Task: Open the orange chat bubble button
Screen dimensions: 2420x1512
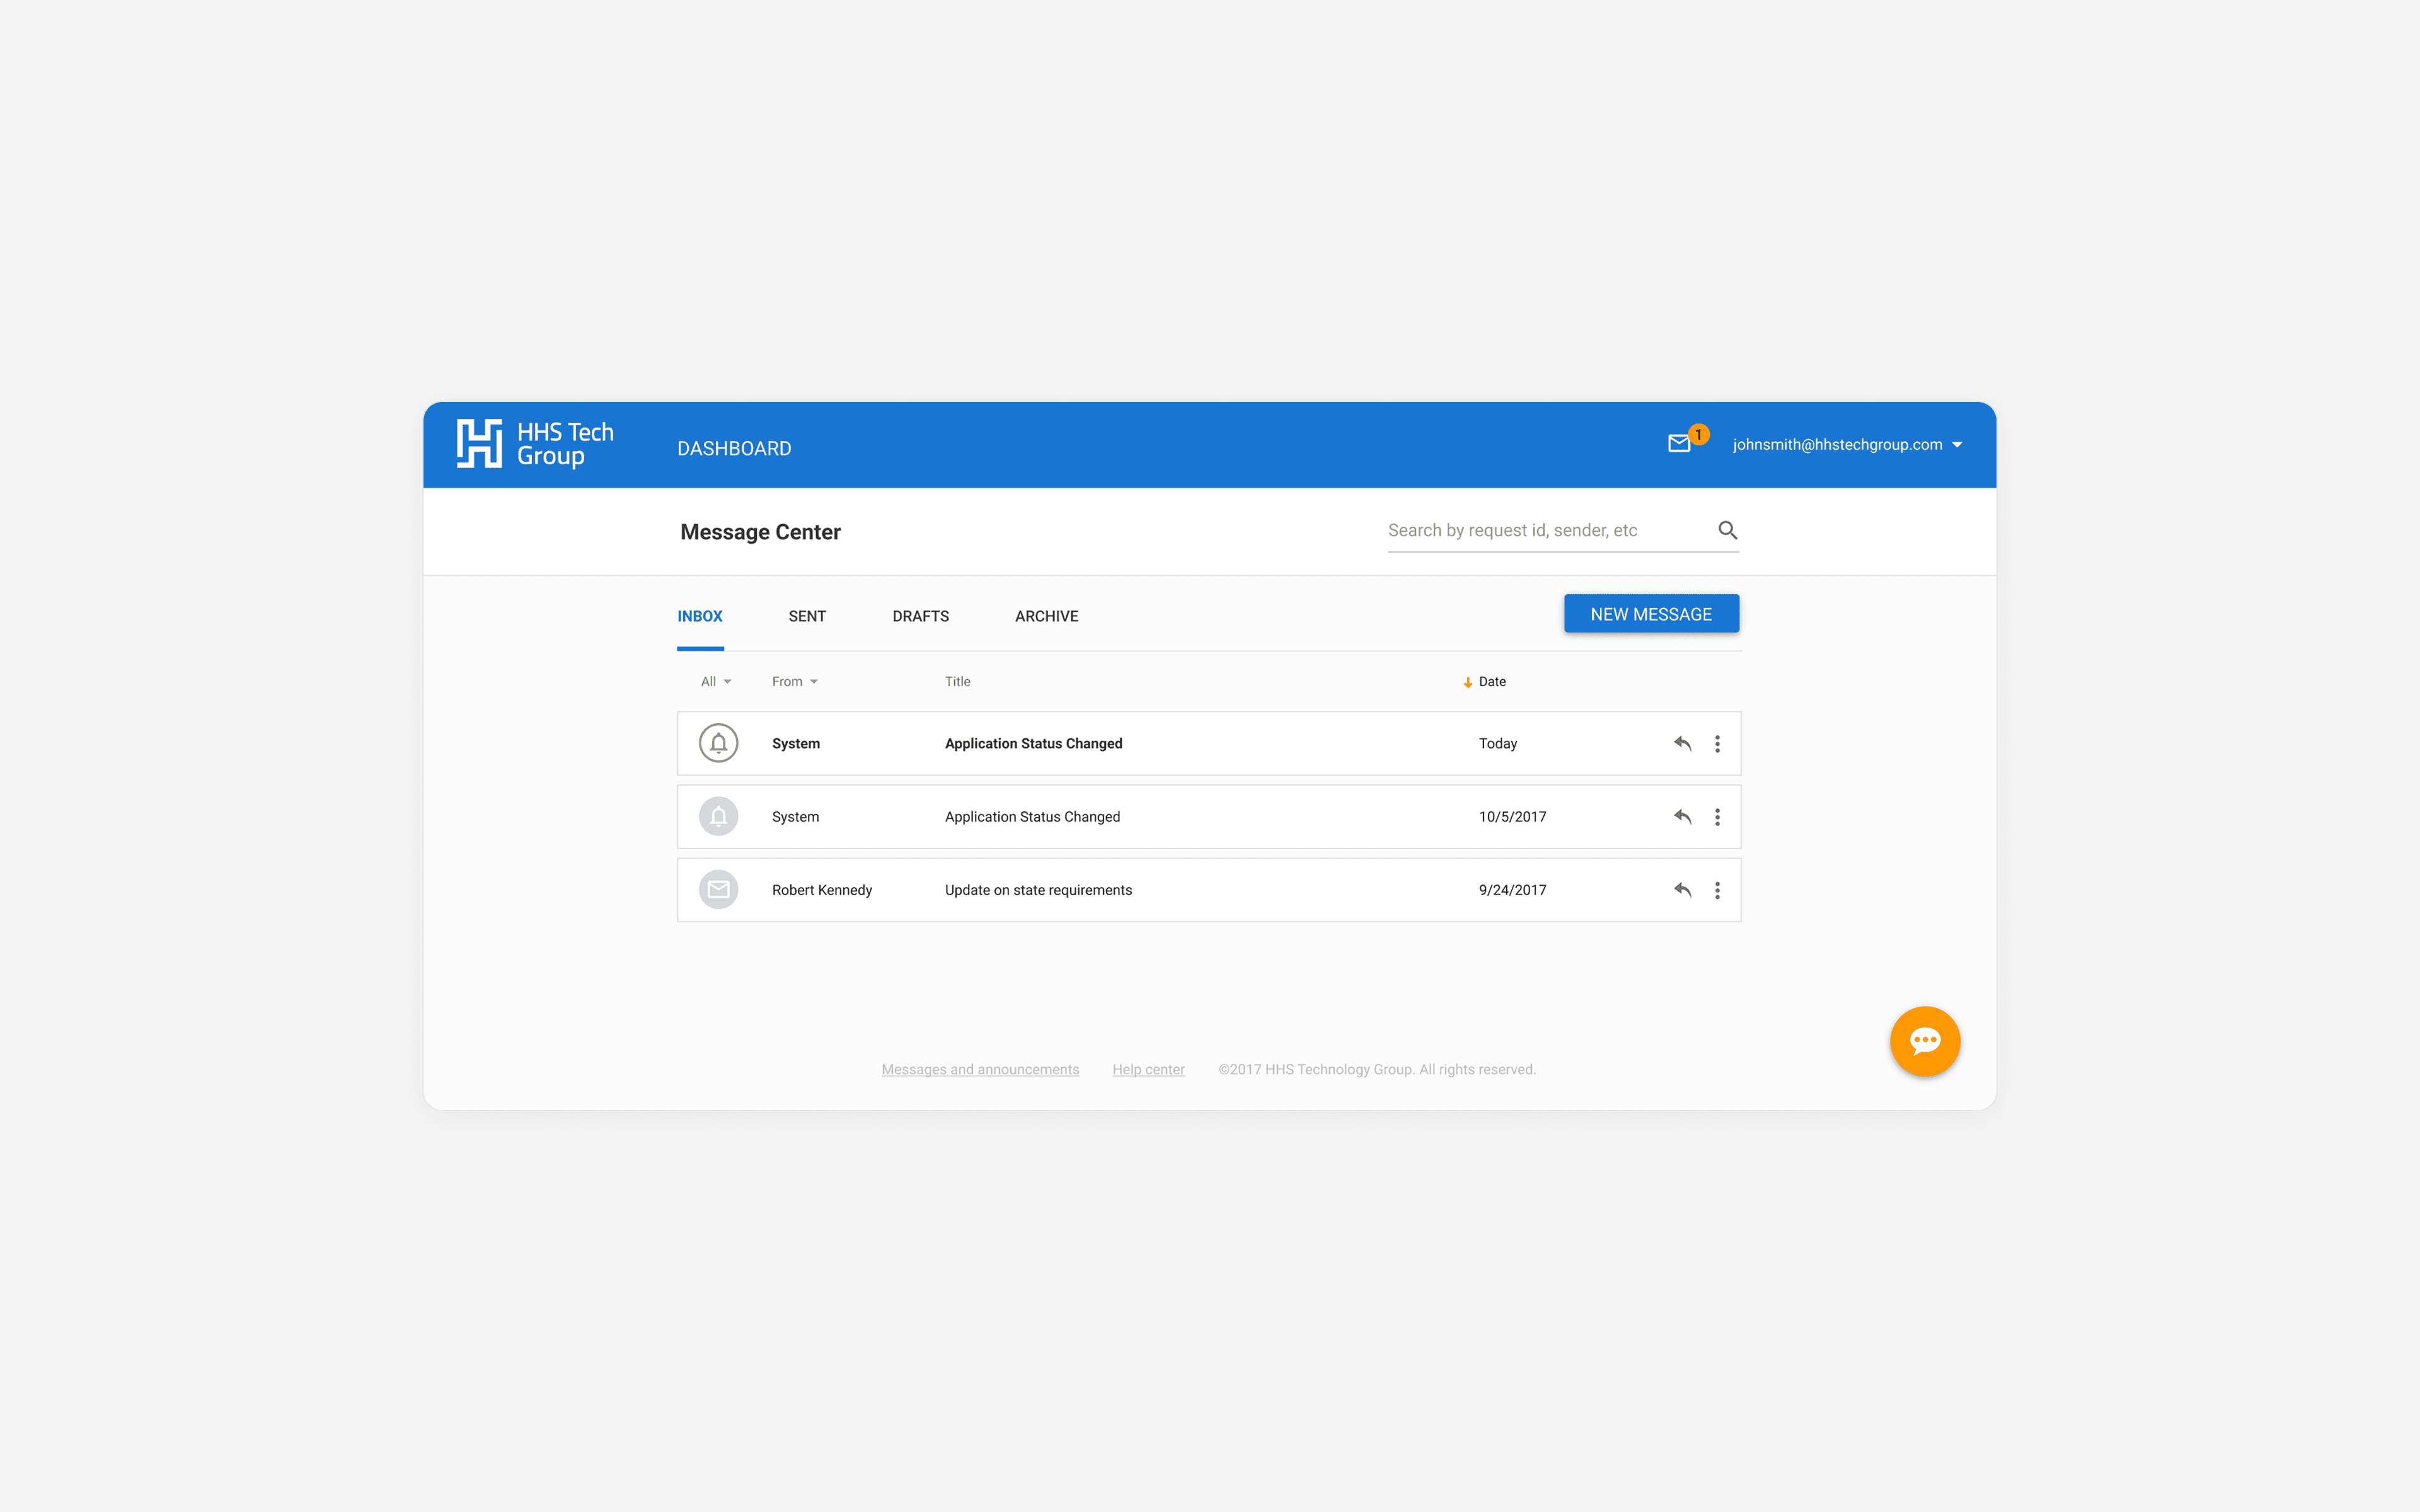Action: pos(1924,1041)
